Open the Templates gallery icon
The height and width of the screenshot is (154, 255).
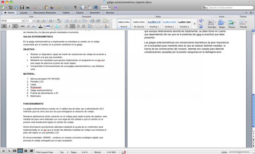[10, 7]
